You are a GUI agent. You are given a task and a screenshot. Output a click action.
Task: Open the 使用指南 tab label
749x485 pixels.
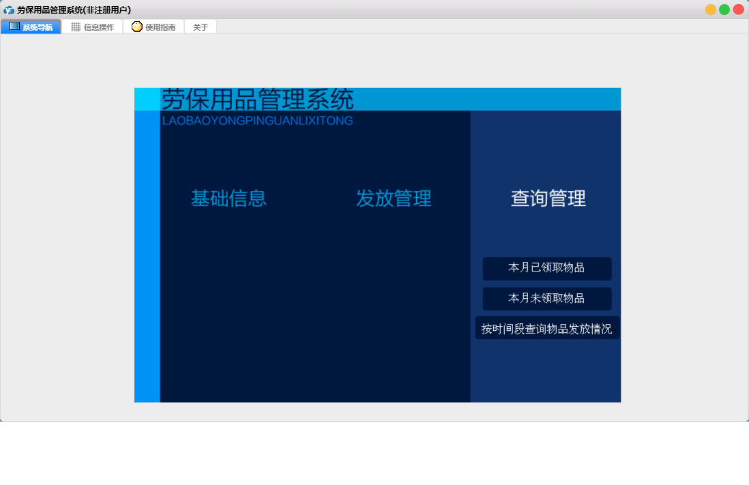(160, 27)
